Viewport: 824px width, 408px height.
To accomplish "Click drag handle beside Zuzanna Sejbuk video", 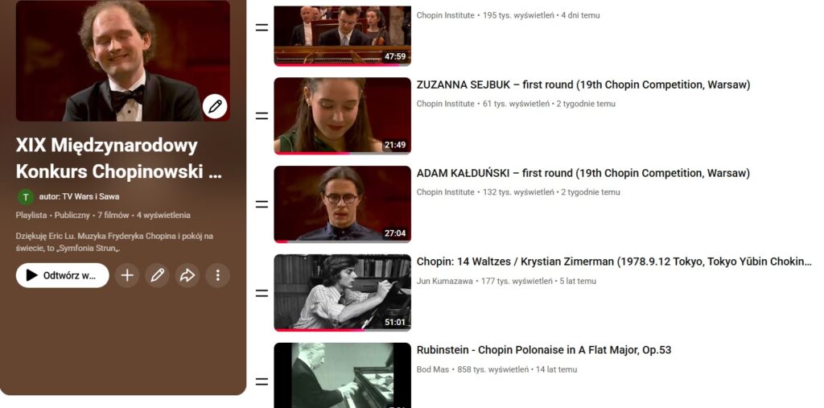I will pos(262,116).
